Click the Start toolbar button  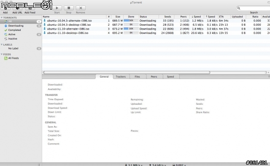tap(57, 8)
